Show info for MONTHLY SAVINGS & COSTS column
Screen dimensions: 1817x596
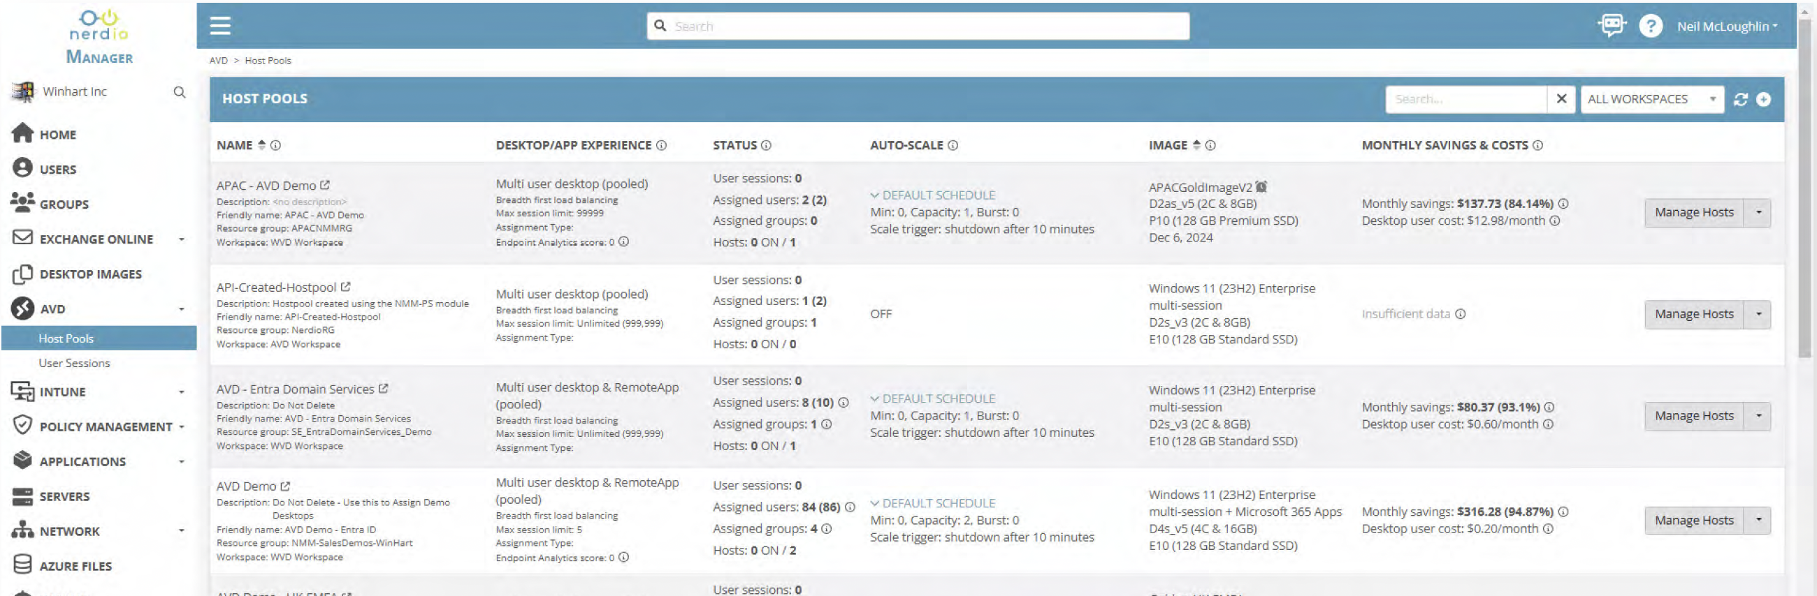click(x=1538, y=145)
